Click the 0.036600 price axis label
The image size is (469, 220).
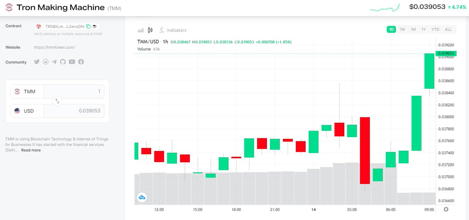tap(446, 201)
